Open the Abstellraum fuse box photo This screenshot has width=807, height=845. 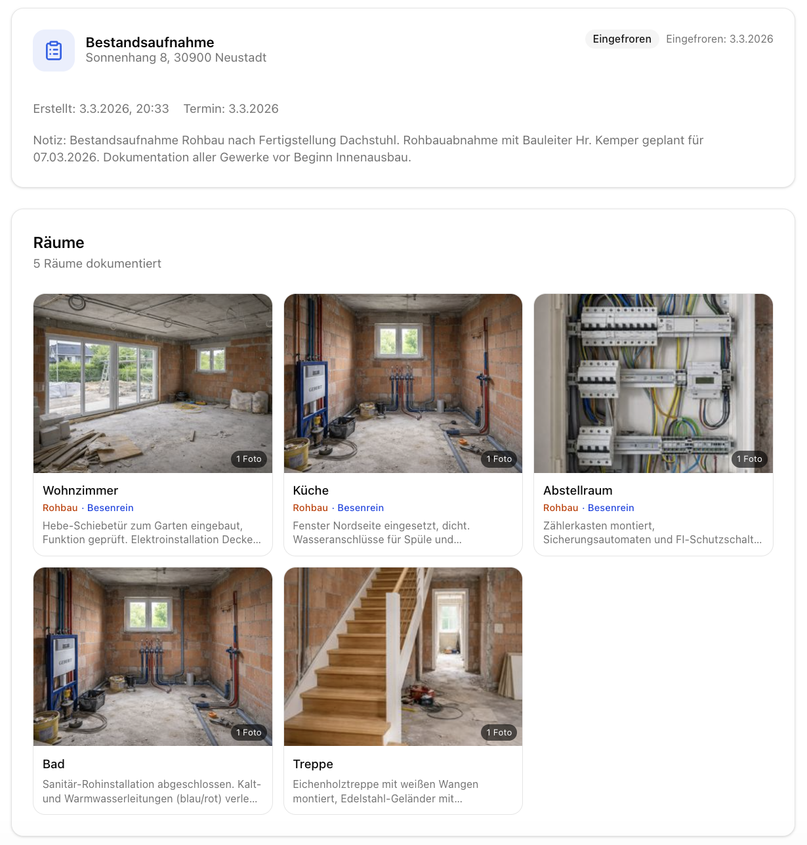coord(653,383)
